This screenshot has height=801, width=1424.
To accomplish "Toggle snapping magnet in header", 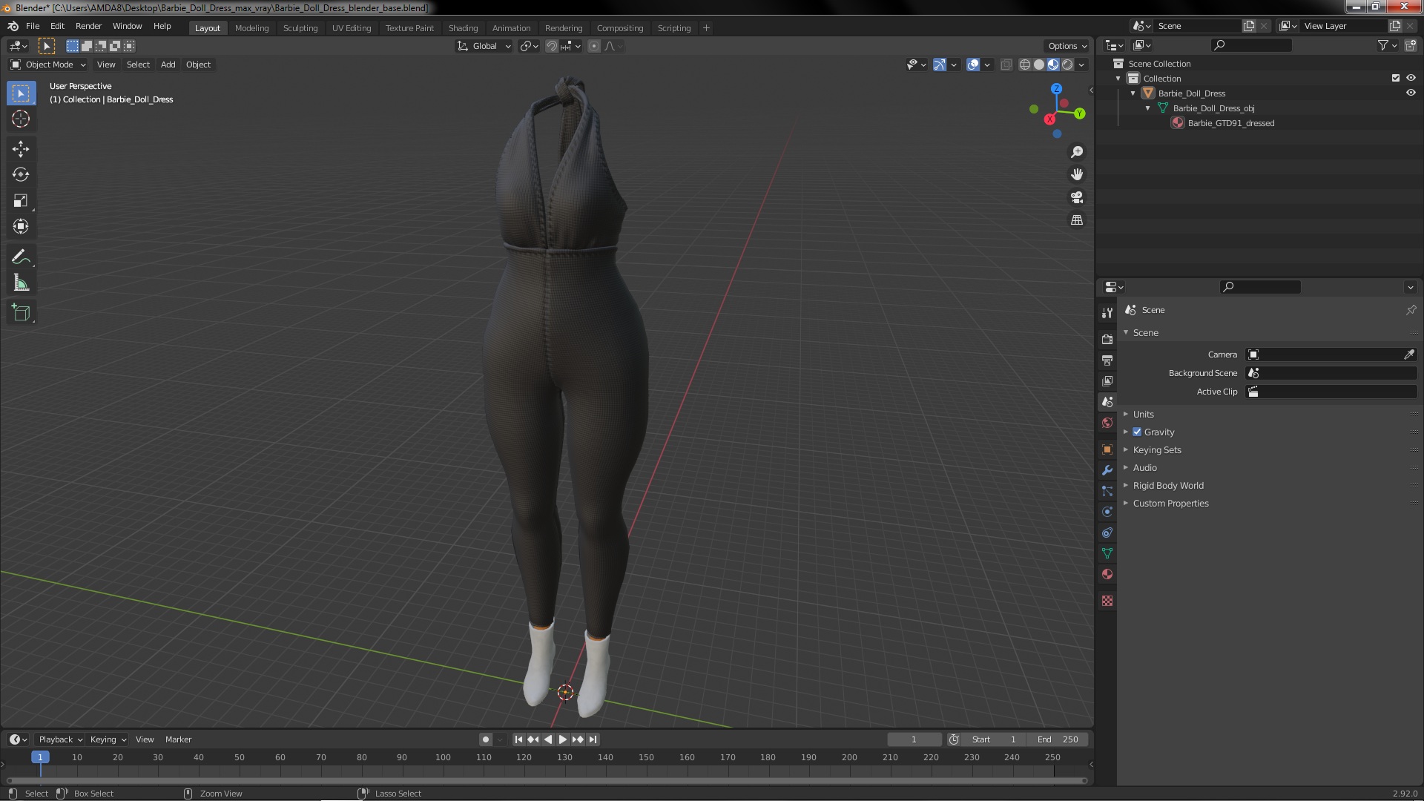I will click(x=552, y=46).
